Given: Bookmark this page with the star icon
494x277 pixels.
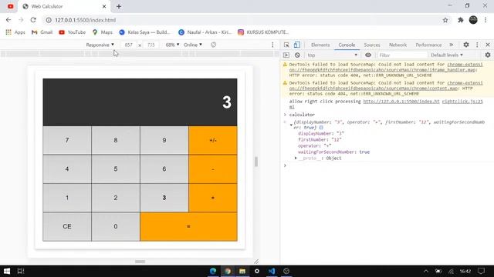Looking at the screenshot, I should coord(445,20).
